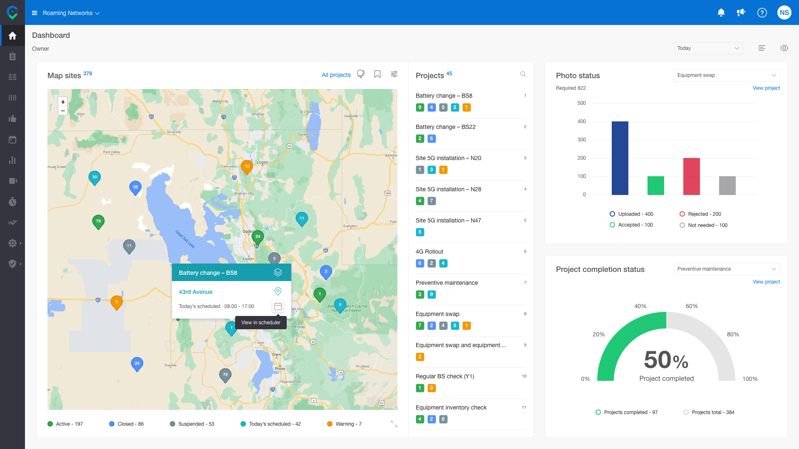This screenshot has width=799, height=449.
Task: Select the video camera icon in sidebar
Action: click(x=12, y=181)
